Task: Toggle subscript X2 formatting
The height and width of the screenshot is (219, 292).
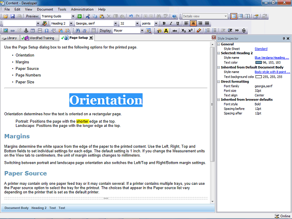Action: tap(183, 31)
